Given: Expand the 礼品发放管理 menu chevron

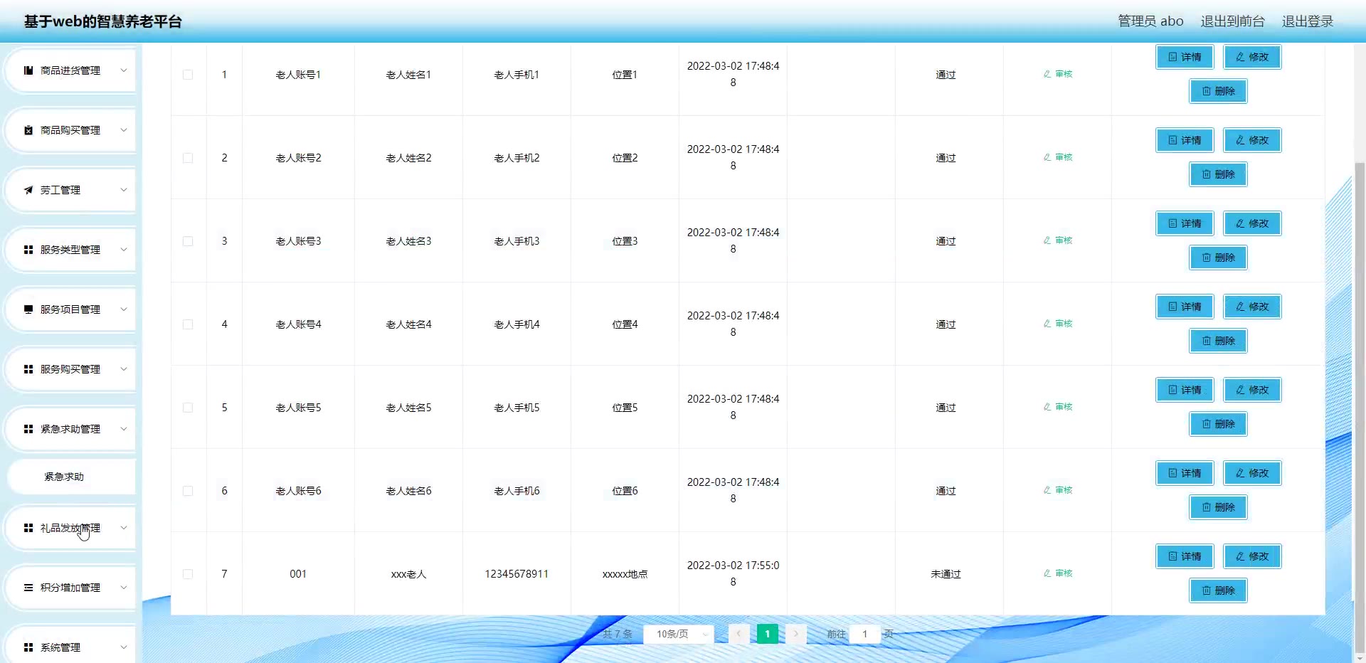Looking at the screenshot, I should coord(124,528).
